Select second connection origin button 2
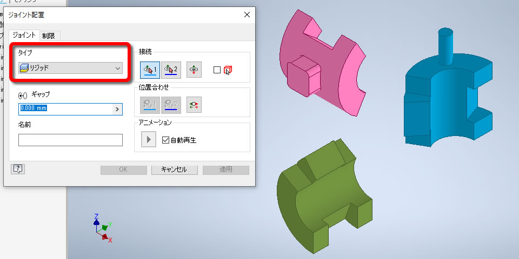 tap(171, 70)
